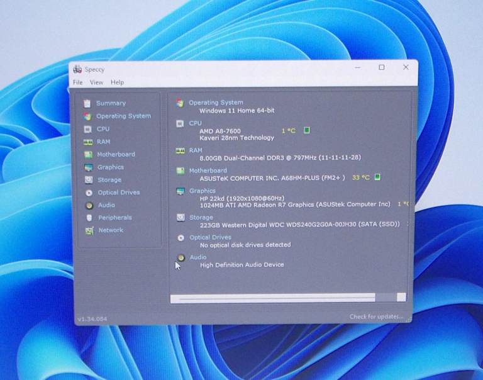The height and width of the screenshot is (380, 483).
Task: Click the 'AMD A8-7600' text
Action: (x=220, y=131)
